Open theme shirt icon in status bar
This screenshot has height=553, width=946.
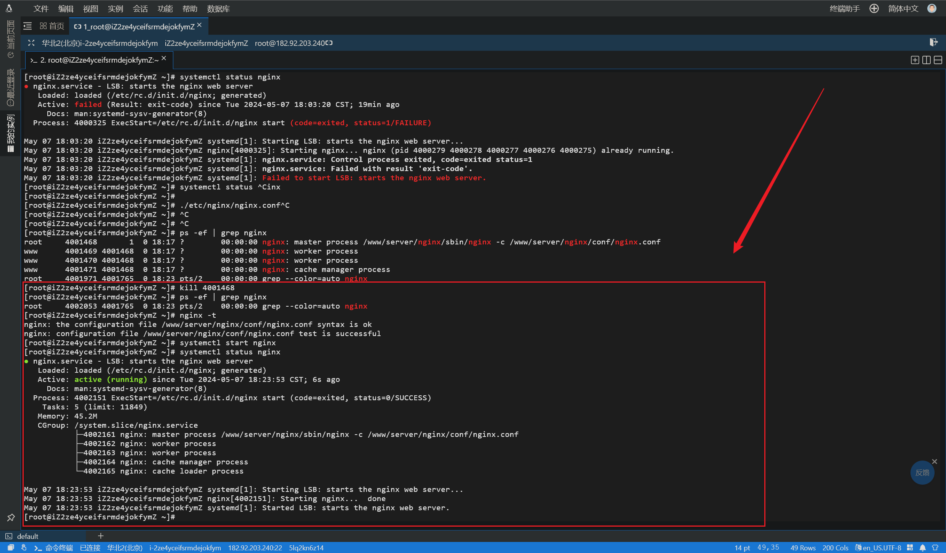pos(935,548)
